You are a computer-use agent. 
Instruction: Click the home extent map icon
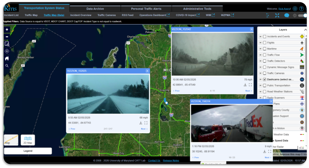pyautogui.click(x=7, y=58)
